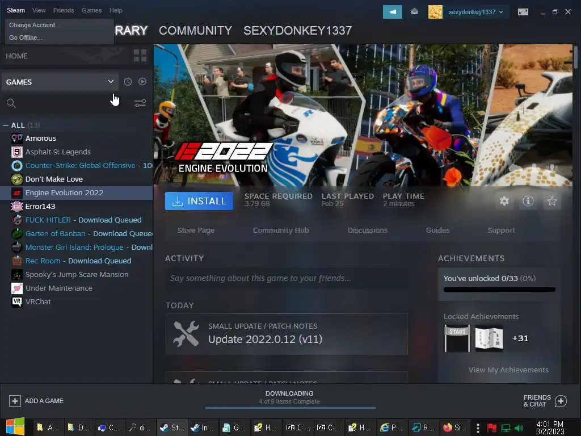Click the announcements megaphone icon
This screenshot has height=436, width=581.
click(393, 12)
